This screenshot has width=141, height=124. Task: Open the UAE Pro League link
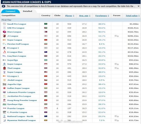(16, 28)
